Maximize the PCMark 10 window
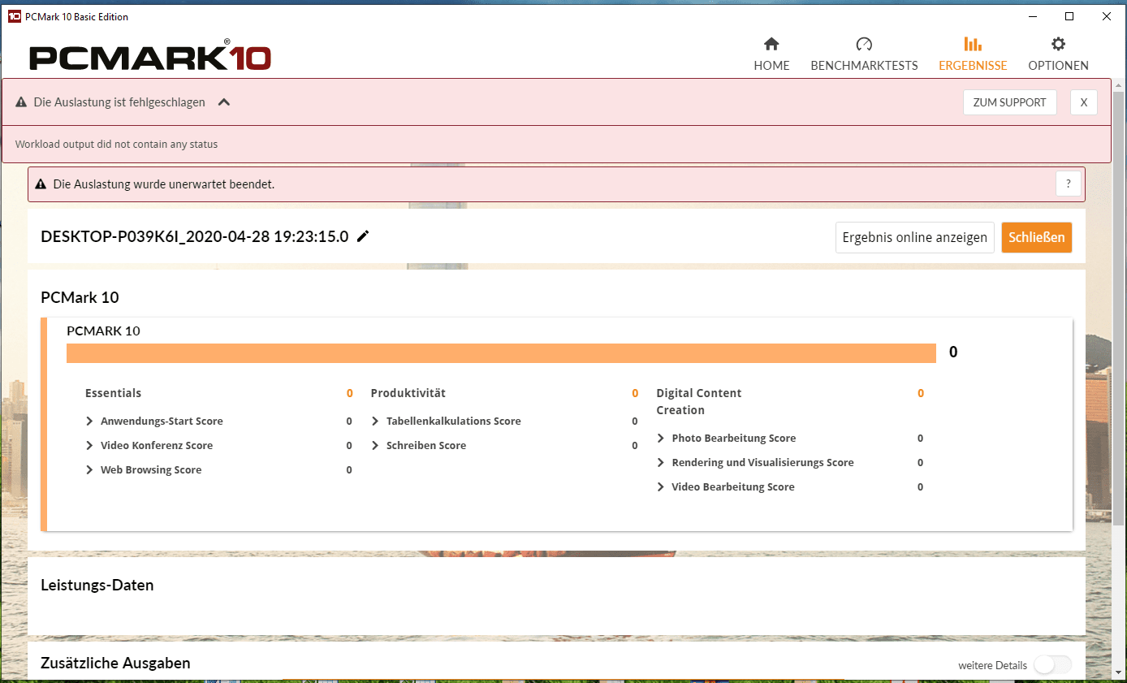The height and width of the screenshot is (683, 1127). point(1069,16)
